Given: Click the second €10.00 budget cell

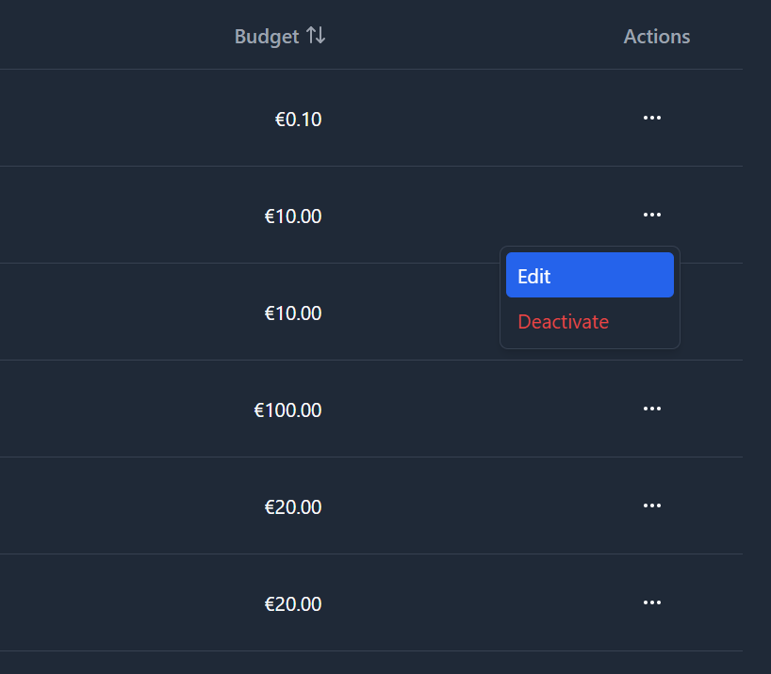Looking at the screenshot, I should [293, 313].
